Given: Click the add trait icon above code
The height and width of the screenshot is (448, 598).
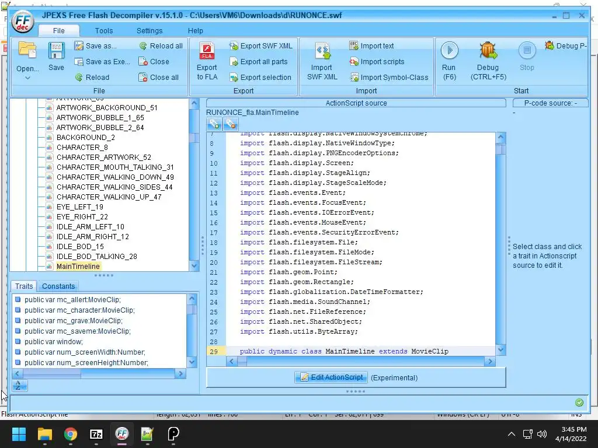Looking at the screenshot, I should click(214, 124).
